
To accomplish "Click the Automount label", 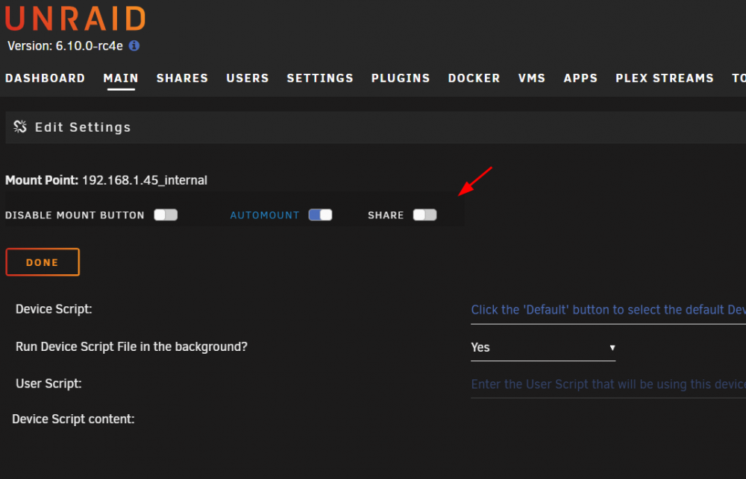I will (265, 215).
